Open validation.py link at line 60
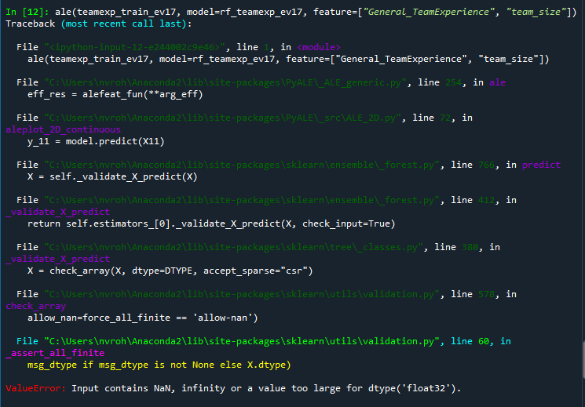 pos(242,341)
